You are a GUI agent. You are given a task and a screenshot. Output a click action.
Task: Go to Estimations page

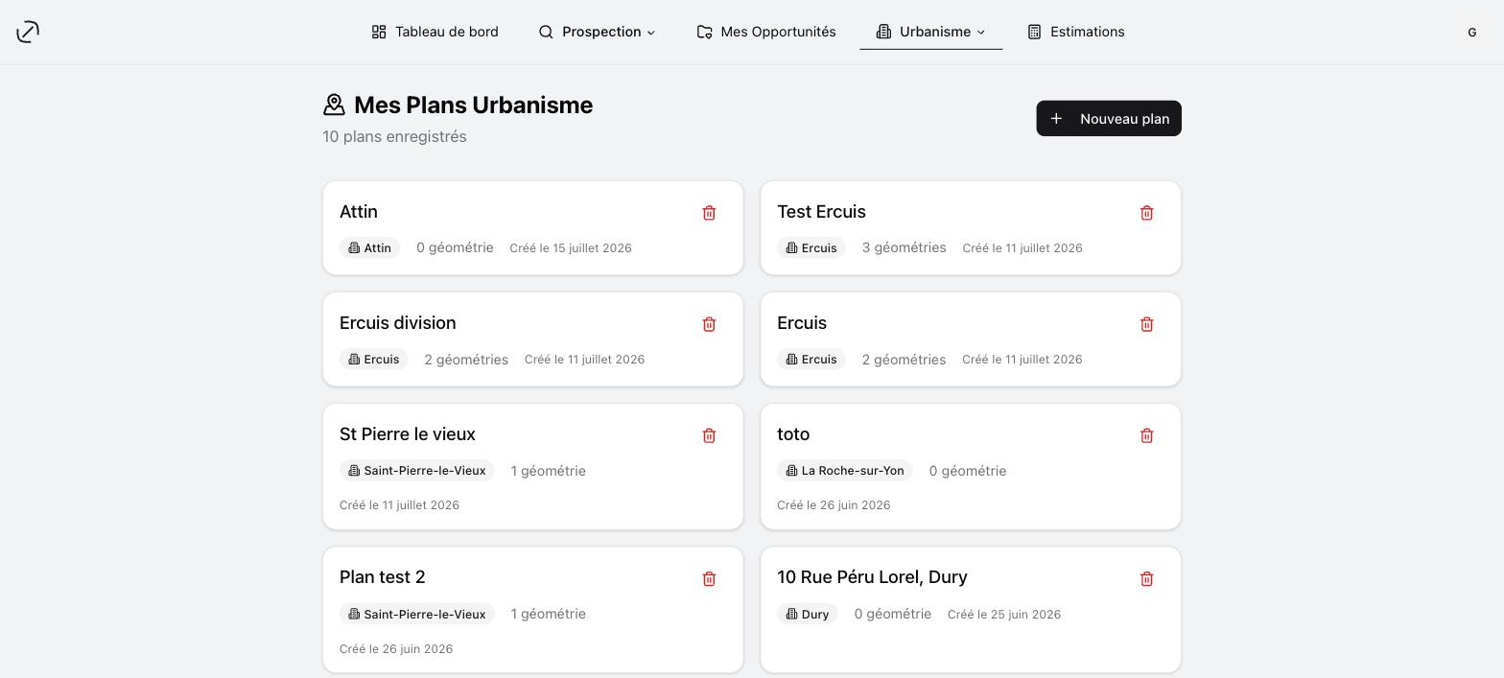(x=1075, y=32)
